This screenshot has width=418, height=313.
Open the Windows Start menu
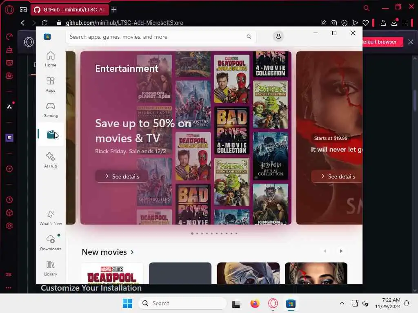(x=127, y=303)
